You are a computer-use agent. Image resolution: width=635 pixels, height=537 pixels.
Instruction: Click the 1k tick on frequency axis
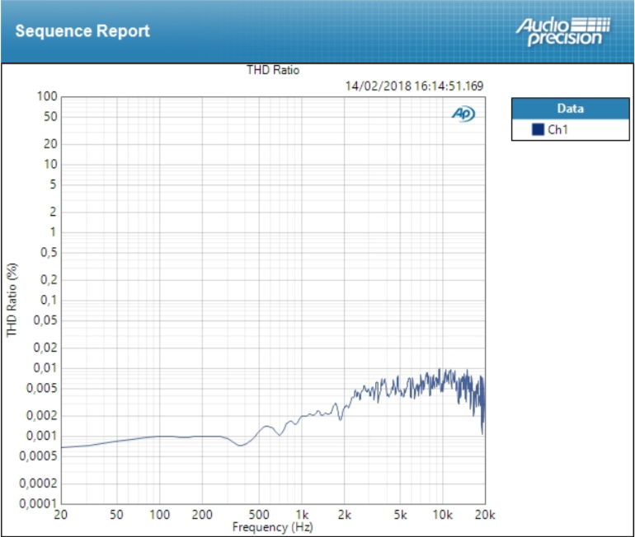[303, 516]
